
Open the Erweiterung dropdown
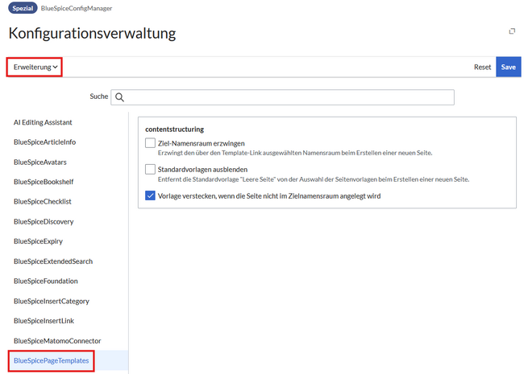[35, 68]
